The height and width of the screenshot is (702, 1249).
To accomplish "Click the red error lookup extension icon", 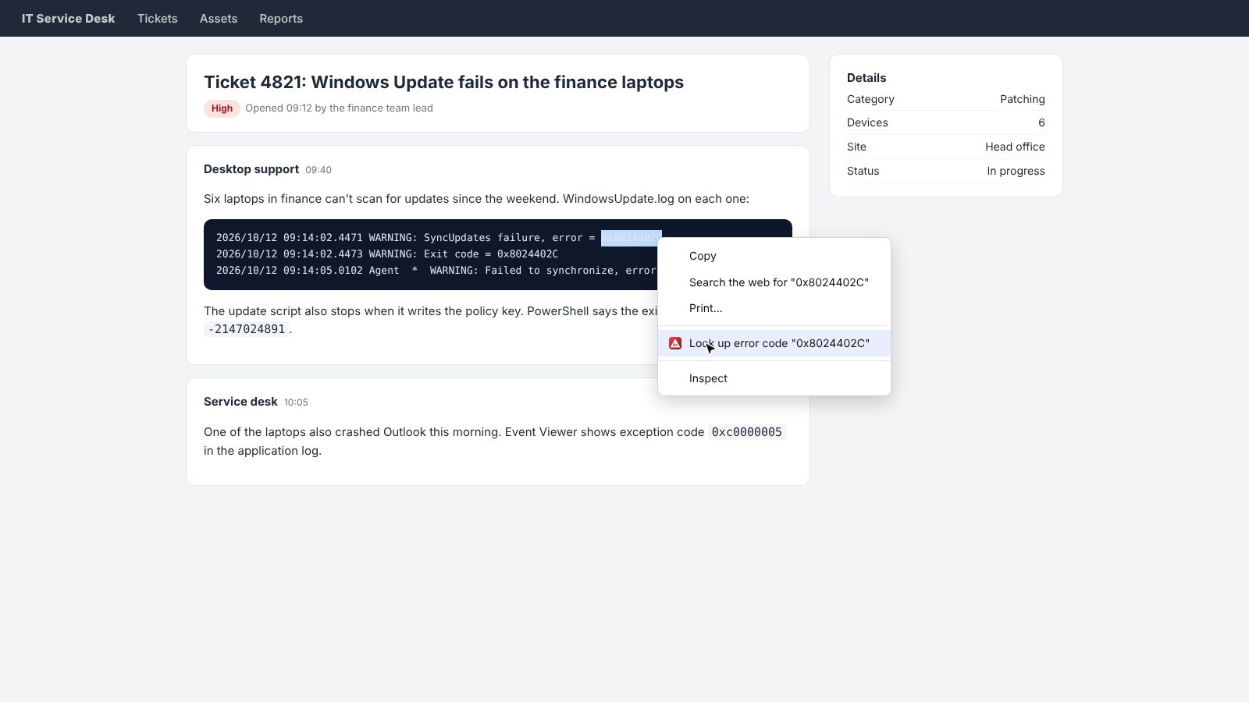I will click(675, 343).
